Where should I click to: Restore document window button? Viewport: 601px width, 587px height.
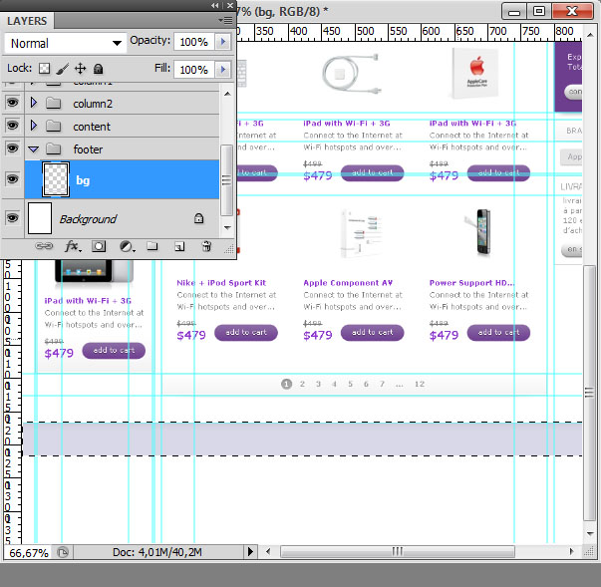click(538, 11)
